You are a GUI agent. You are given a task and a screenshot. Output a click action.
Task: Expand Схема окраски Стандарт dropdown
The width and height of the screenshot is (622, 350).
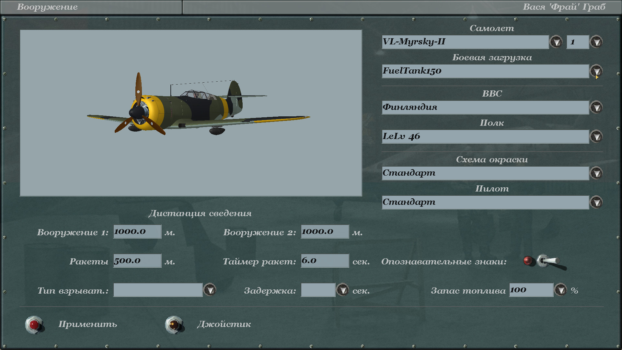click(x=596, y=173)
